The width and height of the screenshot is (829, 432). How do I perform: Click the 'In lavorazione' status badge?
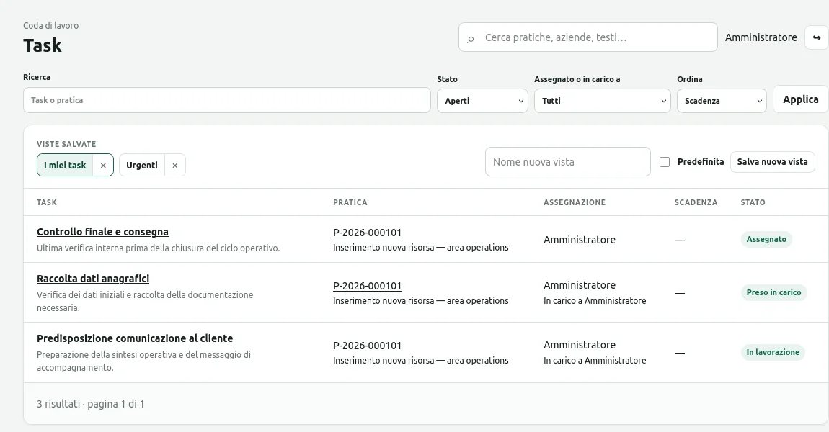pos(773,352)
